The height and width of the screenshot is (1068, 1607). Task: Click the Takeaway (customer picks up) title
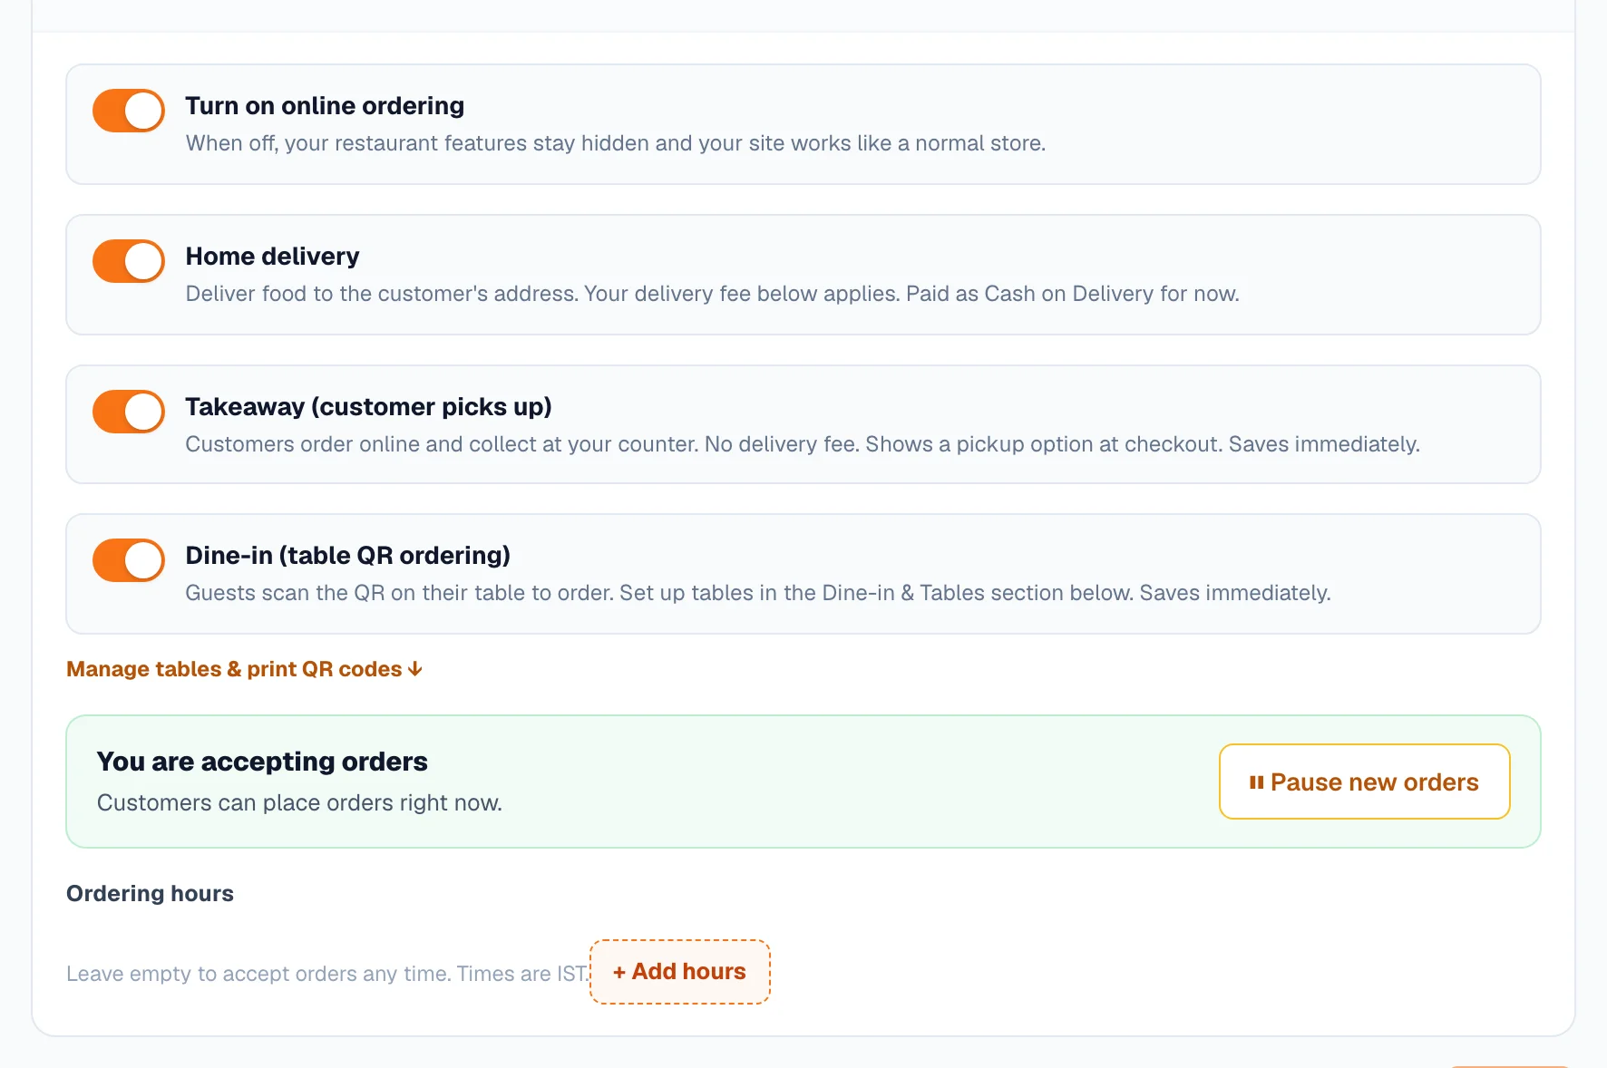(x=368, y=407)
